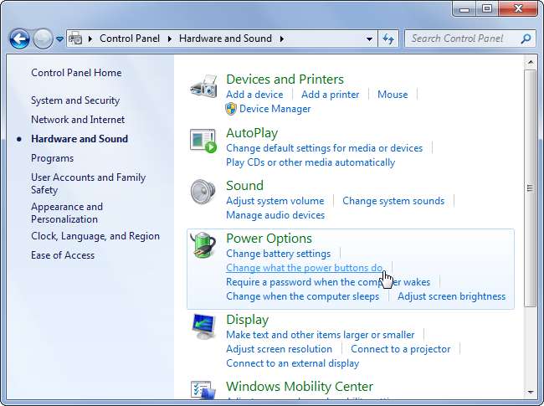Go to Network and Internet category
Image resolution: width=544 pixels, height=406 pixels.
[x=78, y=120]
